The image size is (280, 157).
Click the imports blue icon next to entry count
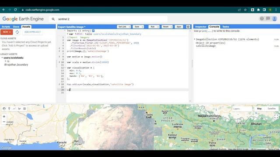(93, 31)
